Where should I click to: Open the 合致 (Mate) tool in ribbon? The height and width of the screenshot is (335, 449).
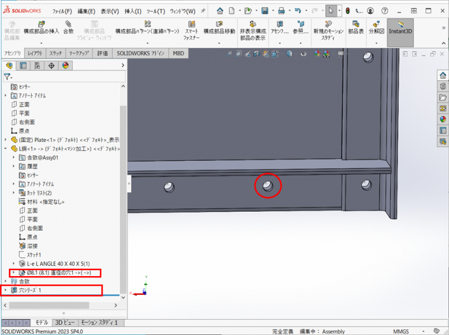(69, 28)
